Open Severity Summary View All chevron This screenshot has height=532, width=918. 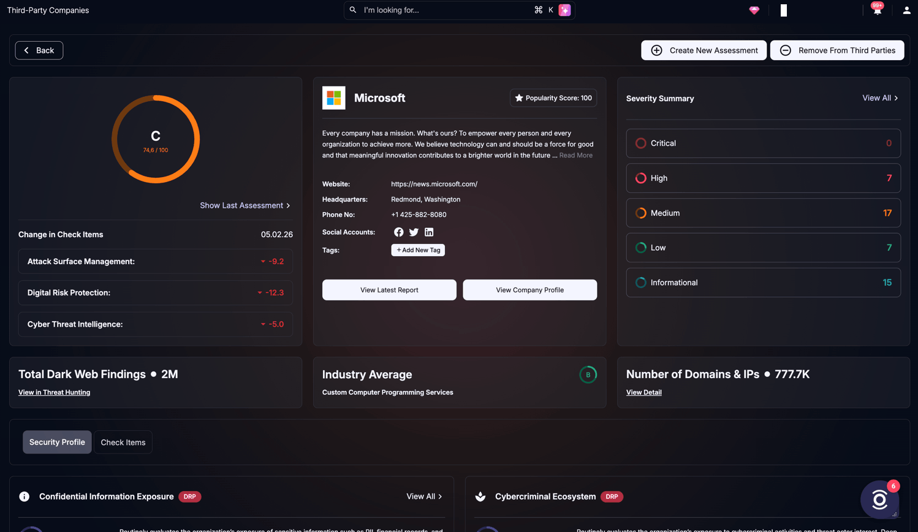click(x=881, y=98)
